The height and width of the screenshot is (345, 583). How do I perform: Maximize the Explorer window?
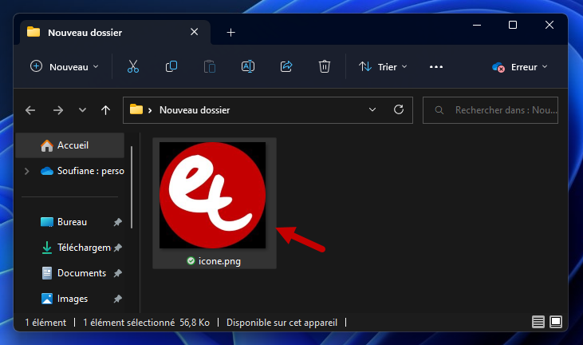click(513, 25)
